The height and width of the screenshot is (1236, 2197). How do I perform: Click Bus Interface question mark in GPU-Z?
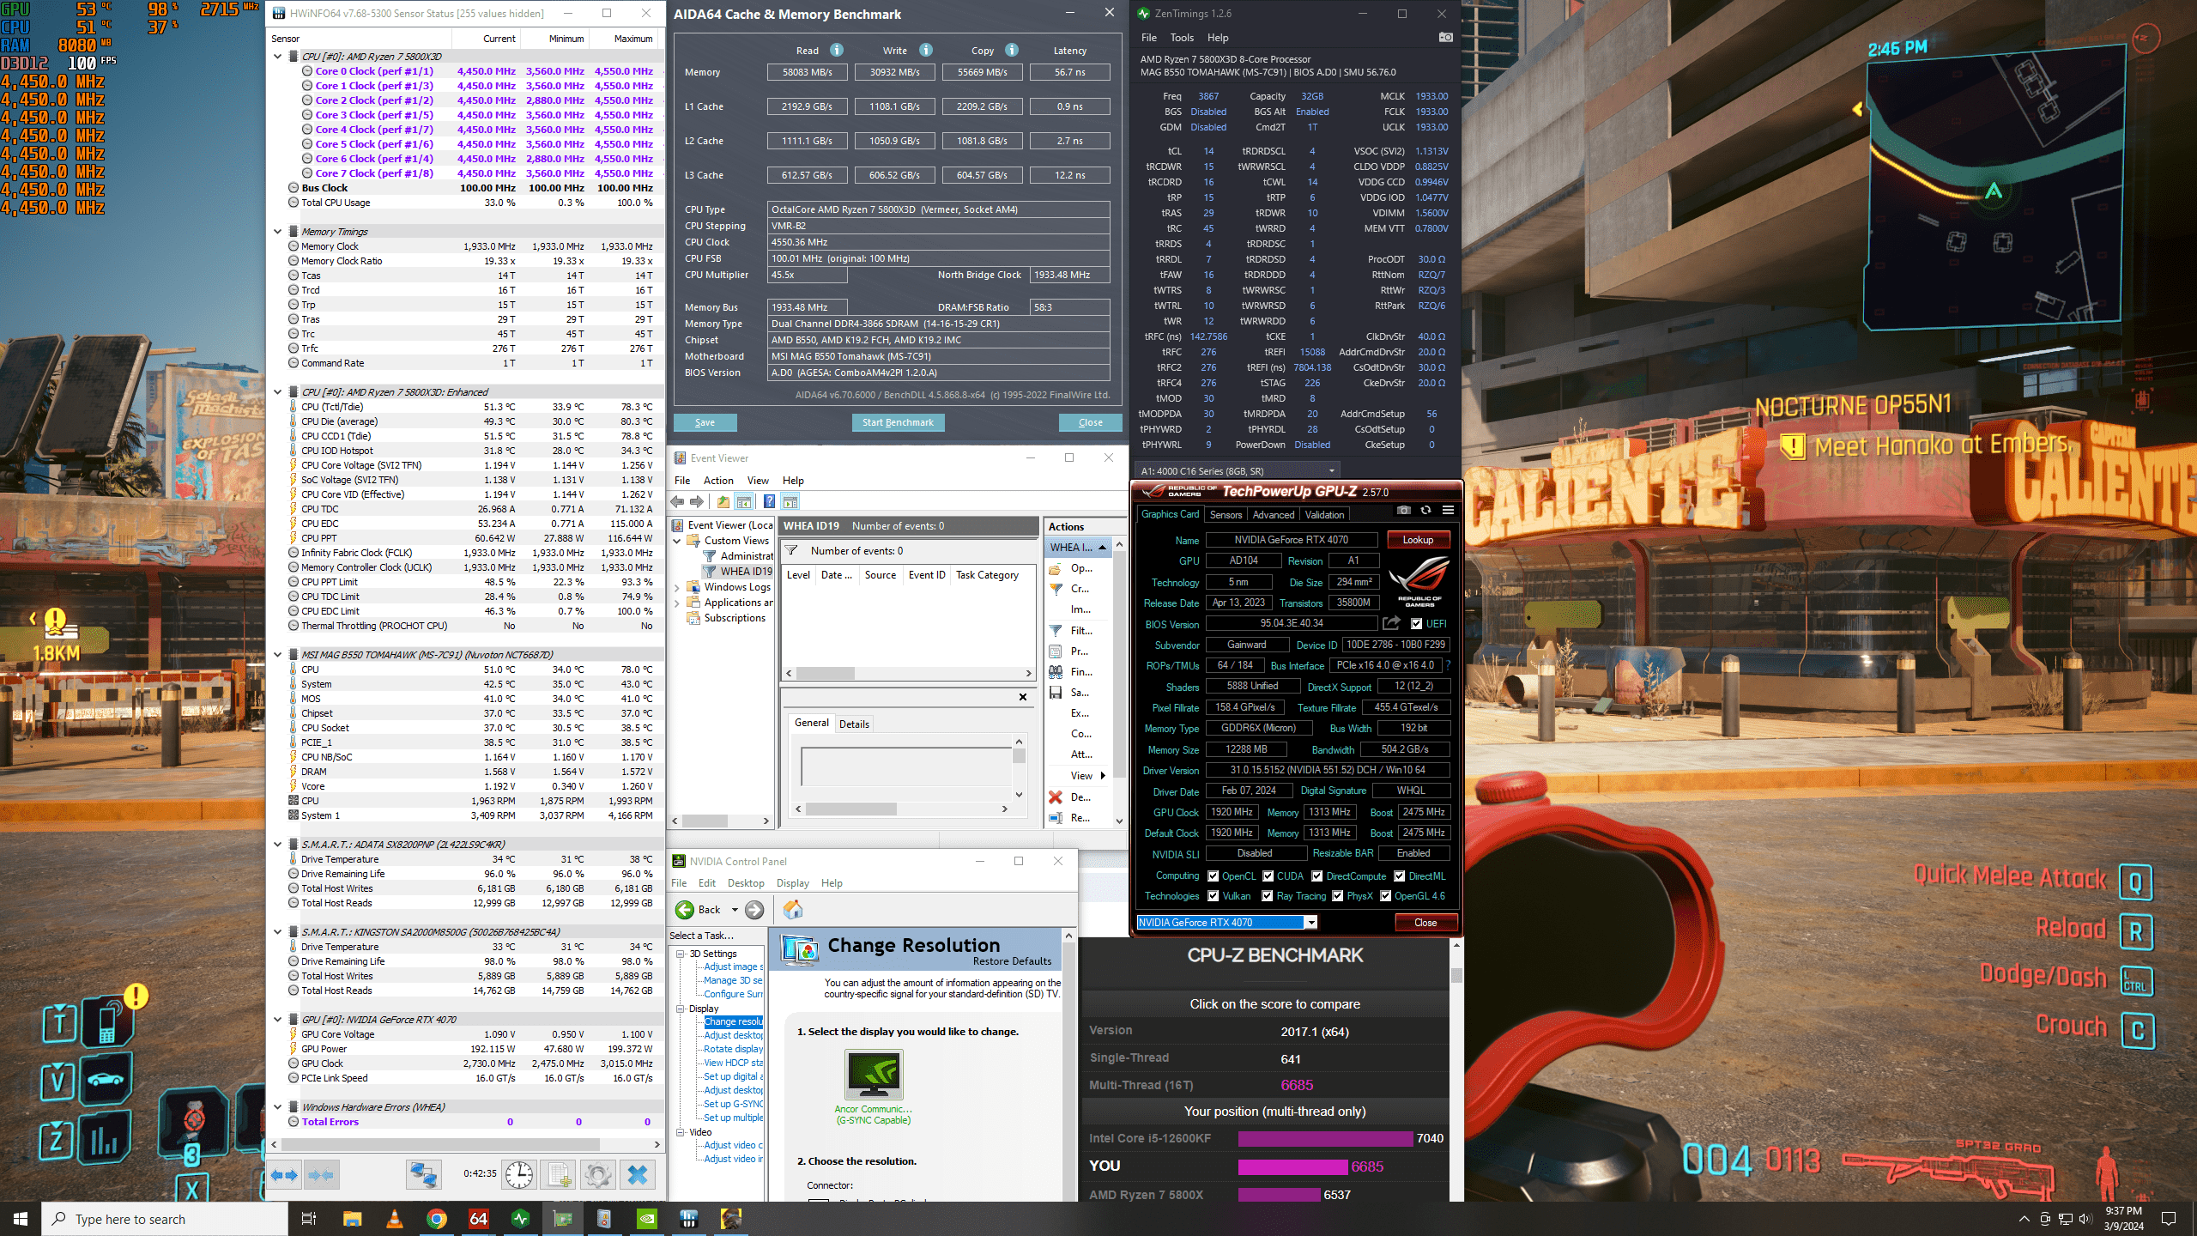pos(1448,665)
